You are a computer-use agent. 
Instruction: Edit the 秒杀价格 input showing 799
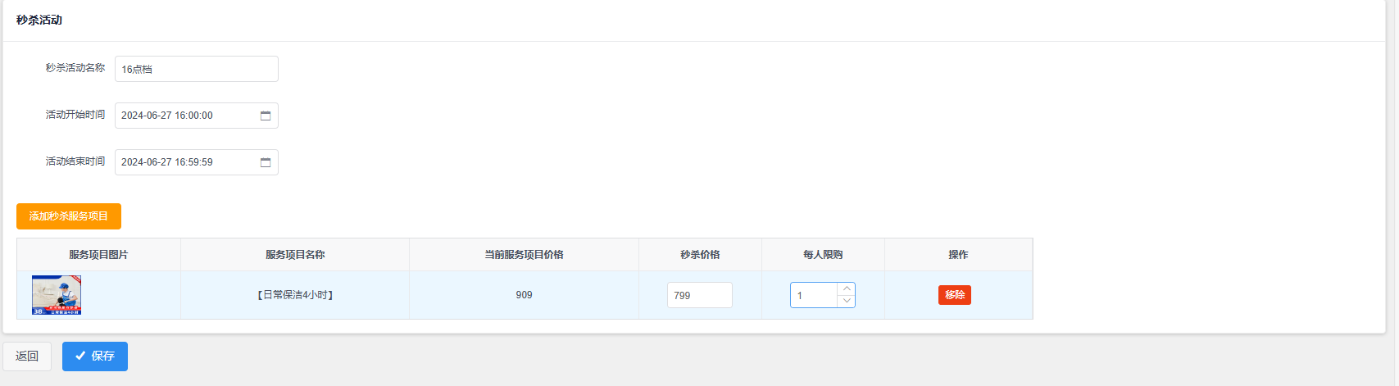699,295
